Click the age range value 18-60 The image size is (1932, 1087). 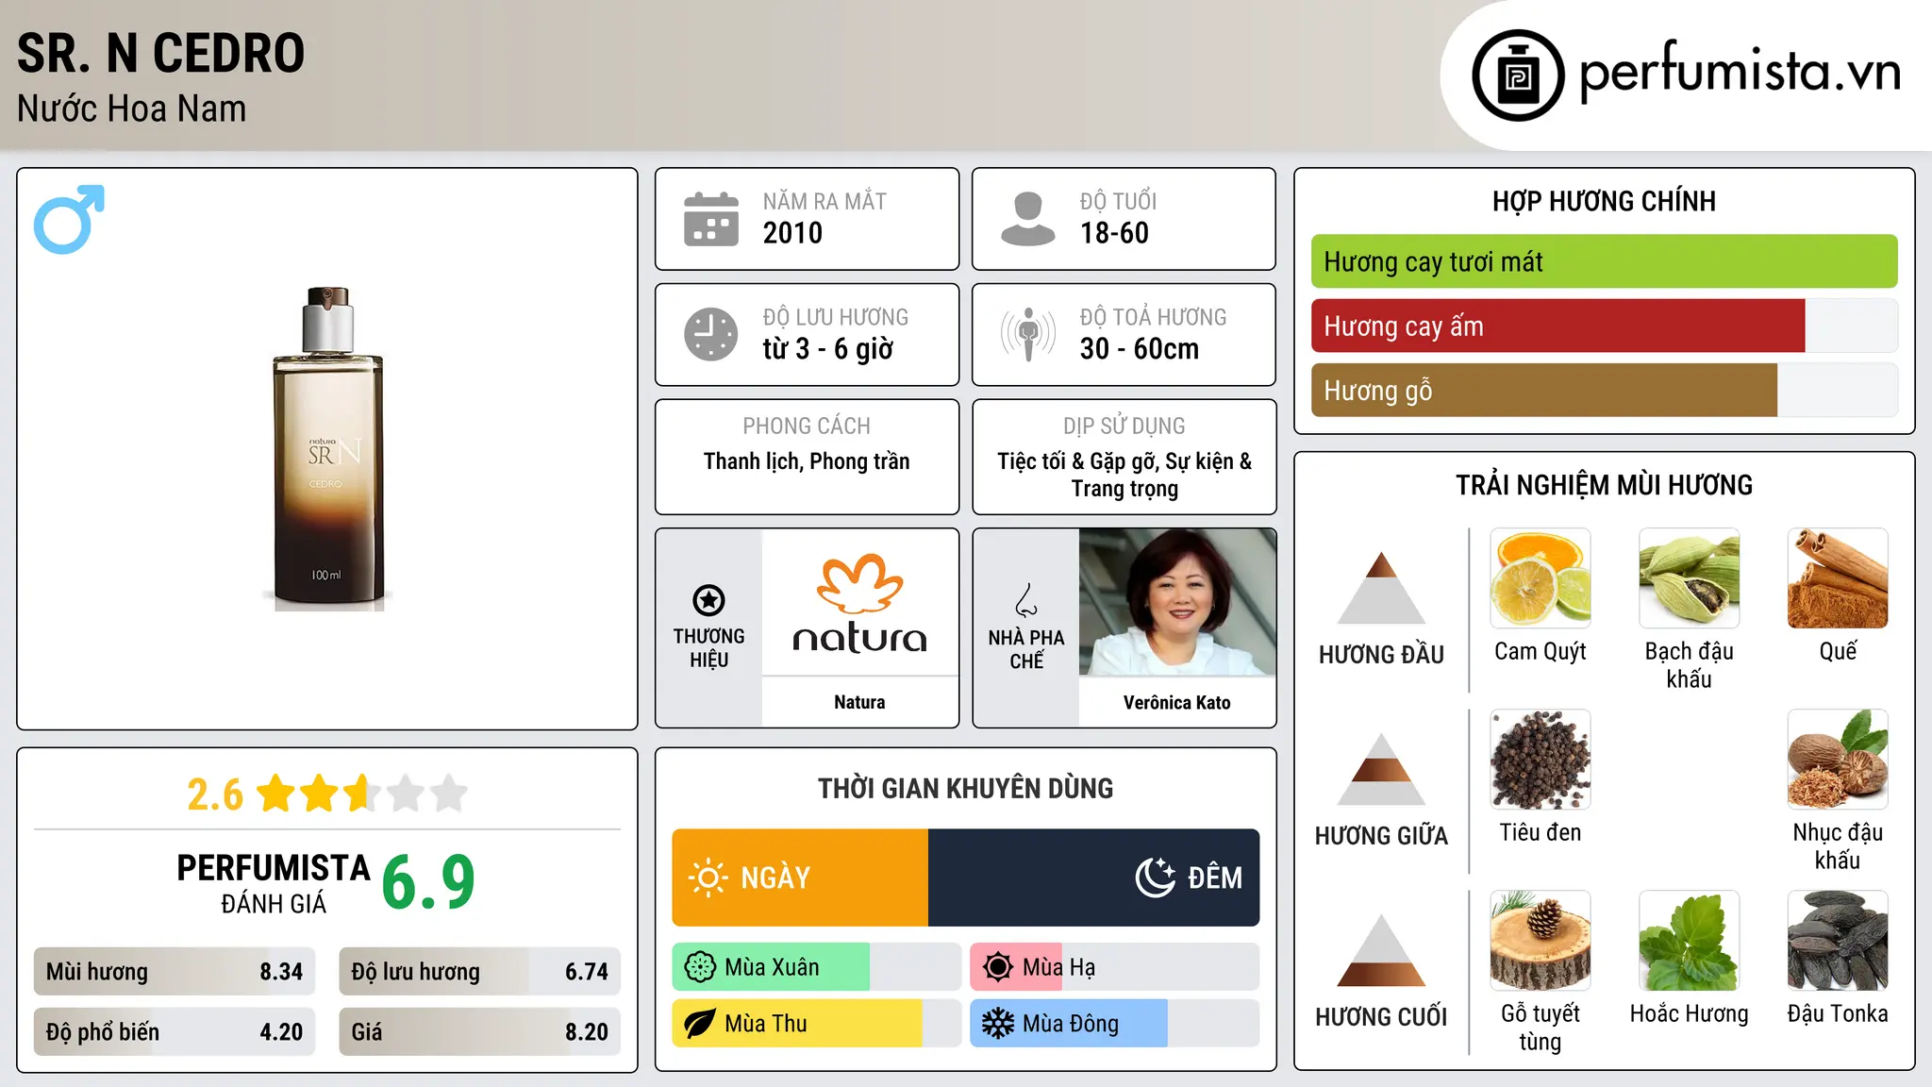point(1114,233)
